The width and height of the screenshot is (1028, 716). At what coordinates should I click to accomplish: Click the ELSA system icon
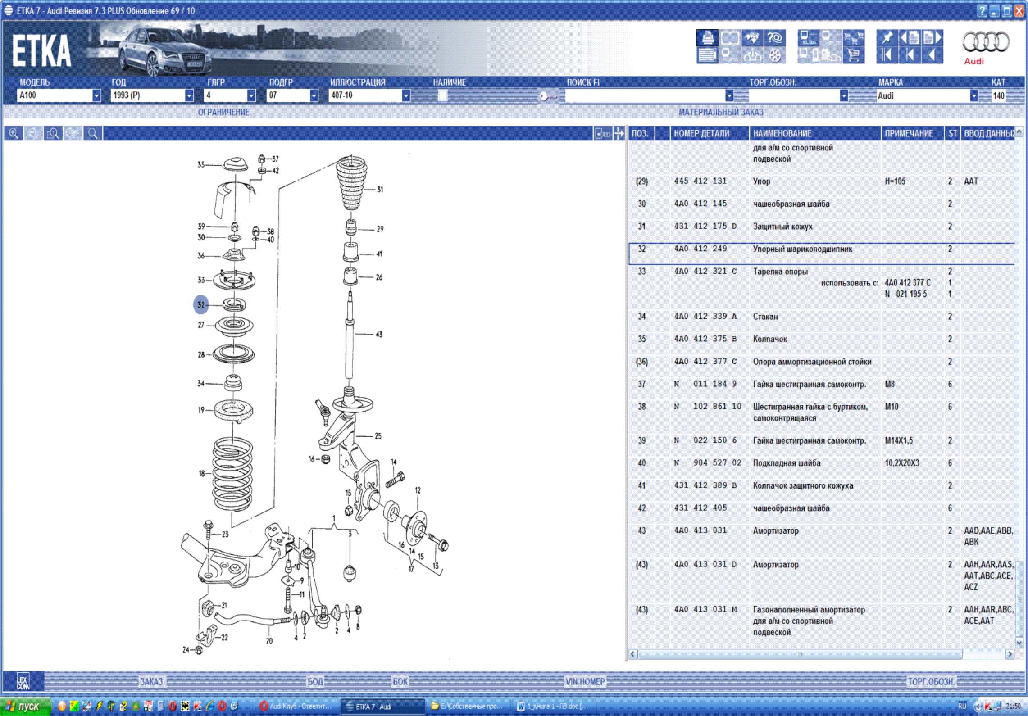808,38
